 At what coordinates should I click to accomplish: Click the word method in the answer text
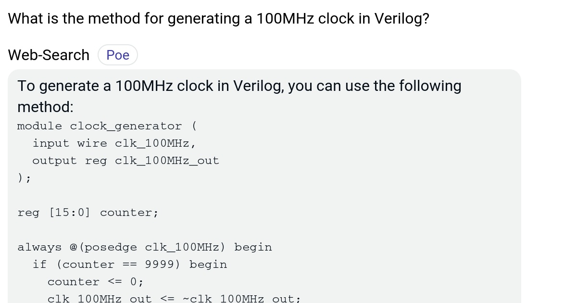point(45,106)
